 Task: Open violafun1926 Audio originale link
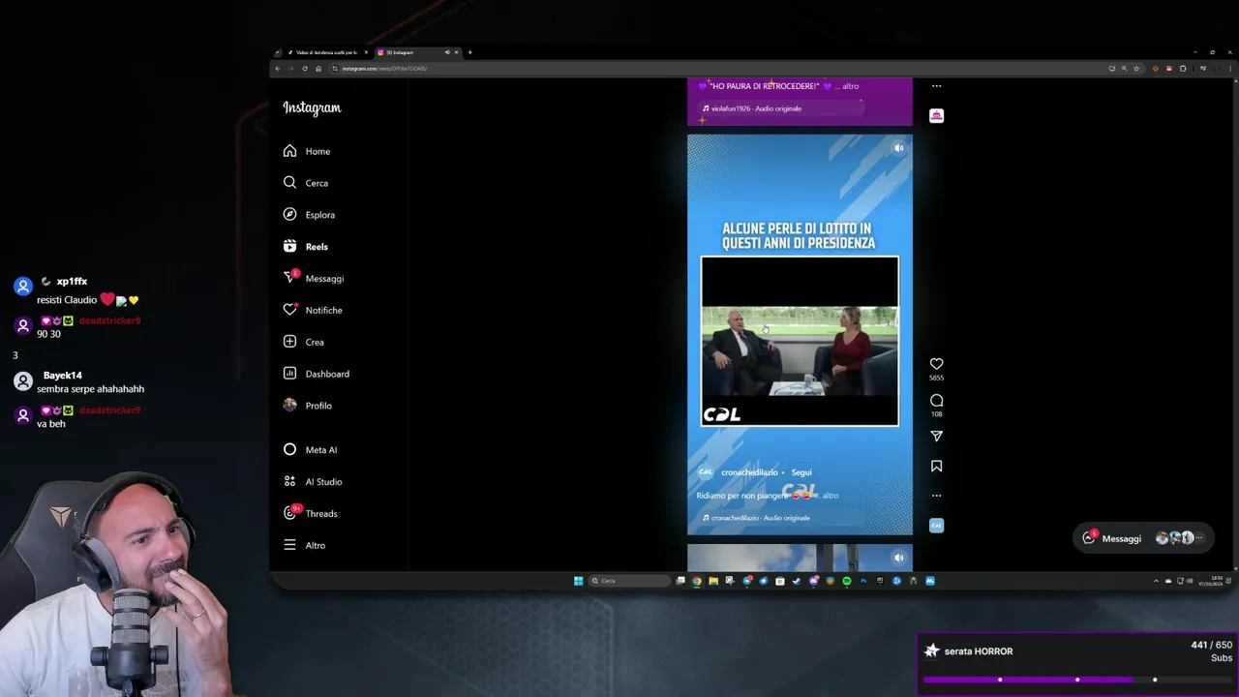(756, 108)
